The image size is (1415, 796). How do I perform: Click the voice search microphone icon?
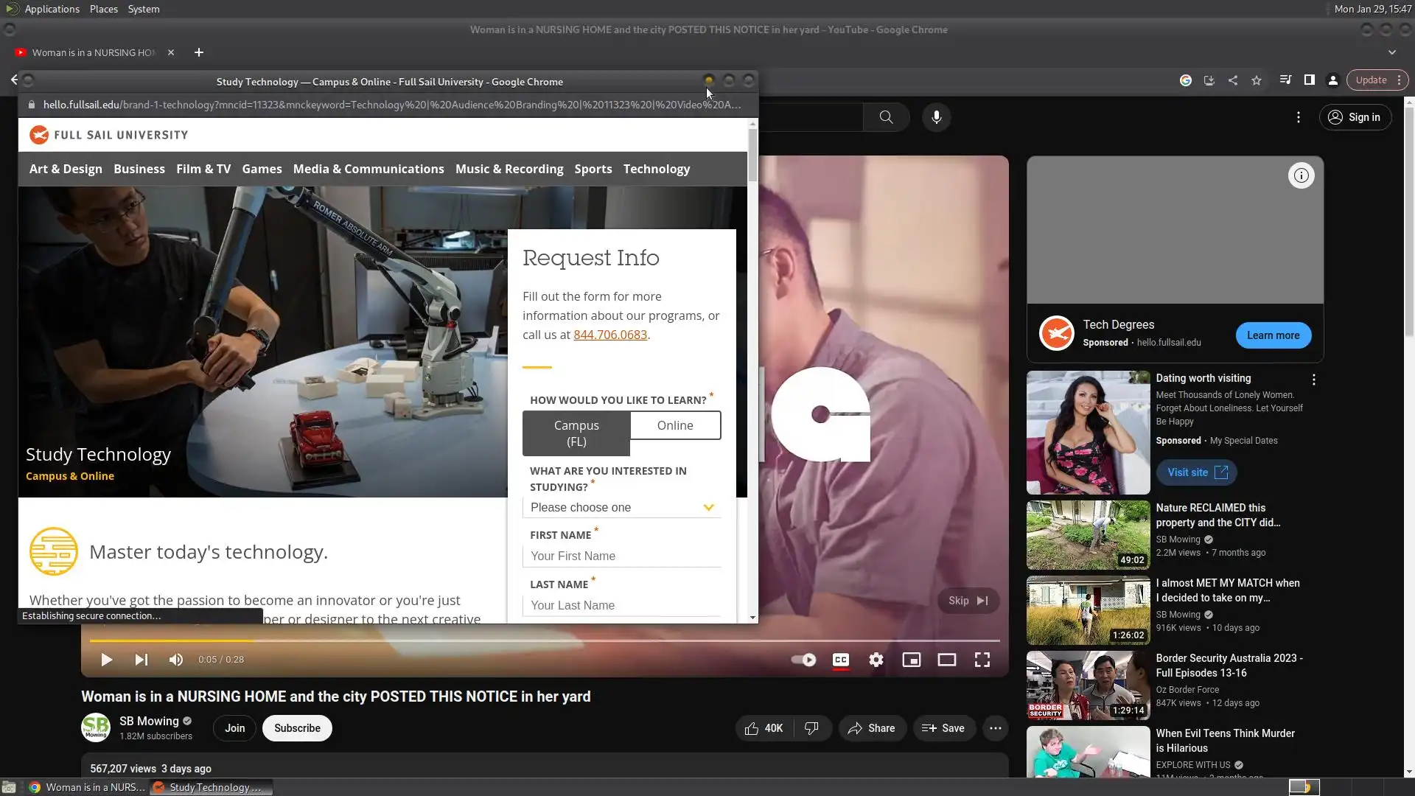pyautogui.click(x=936, y=117)
